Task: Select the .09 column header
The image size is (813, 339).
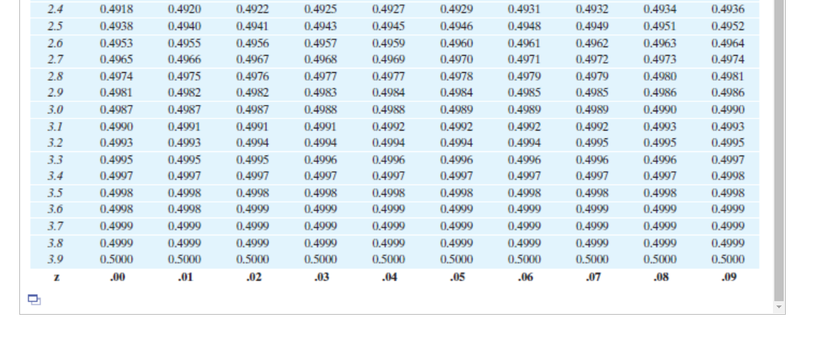Action: [x=729, y=277]
